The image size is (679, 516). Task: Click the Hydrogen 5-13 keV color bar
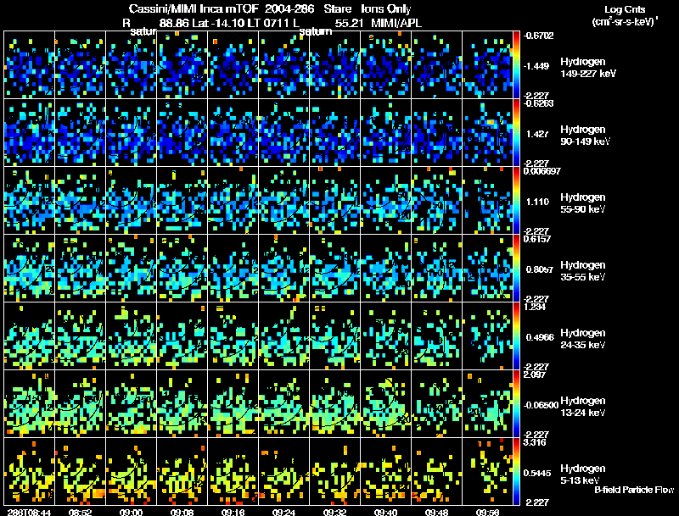coord(516,471)
